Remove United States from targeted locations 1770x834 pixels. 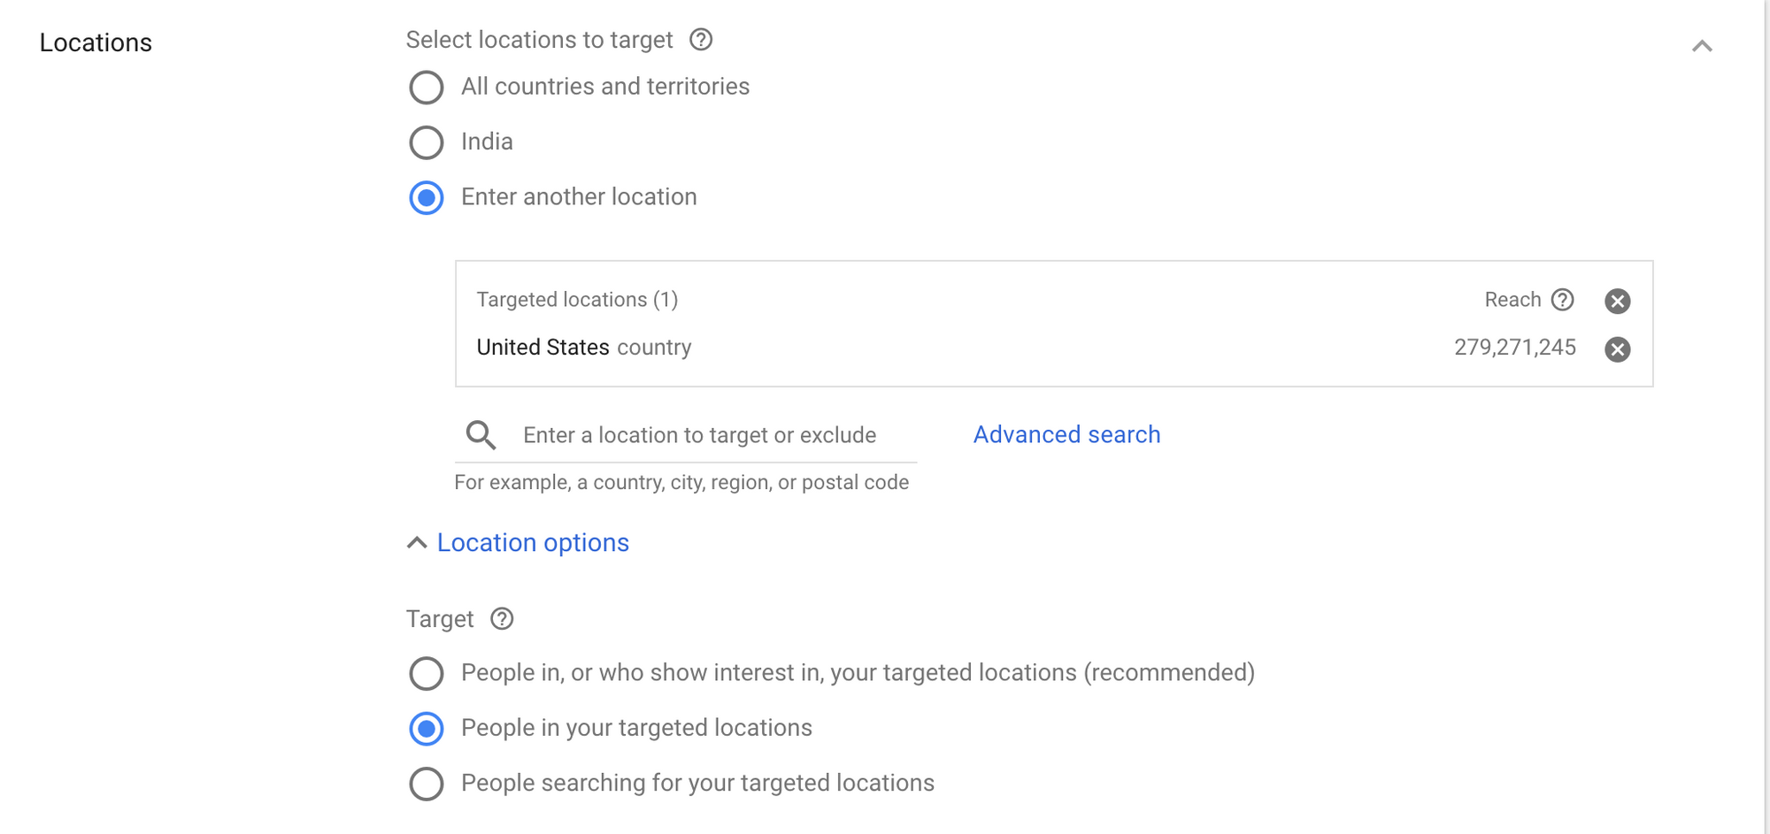click(x=1617, y=349)
